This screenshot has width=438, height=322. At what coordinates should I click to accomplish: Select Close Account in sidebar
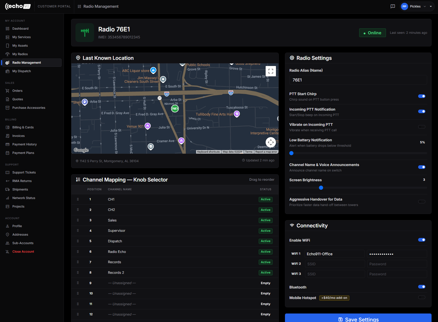(x=23, y=252)
